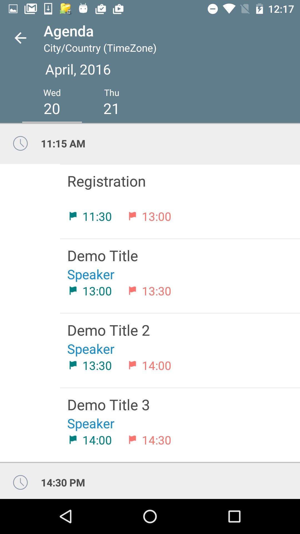The height and width of the screenshot is (534, 300).
Task: Tap the red end flag for Demo Title 3
Action: (x=132, y=440)
